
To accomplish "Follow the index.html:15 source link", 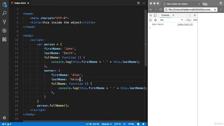I will (x=185, y=24).
